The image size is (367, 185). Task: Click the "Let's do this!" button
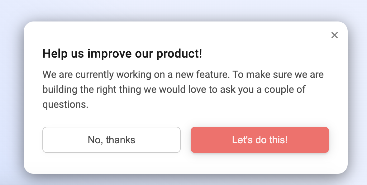coord(260,140)
